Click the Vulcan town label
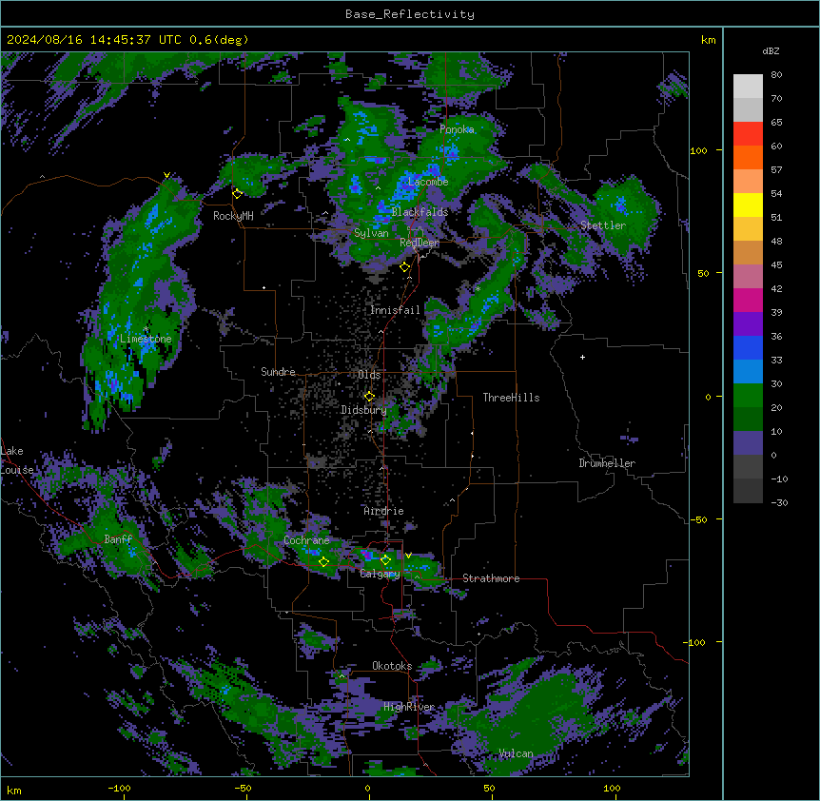The width and height of the screenshot is (820, 801). [516, 753]
